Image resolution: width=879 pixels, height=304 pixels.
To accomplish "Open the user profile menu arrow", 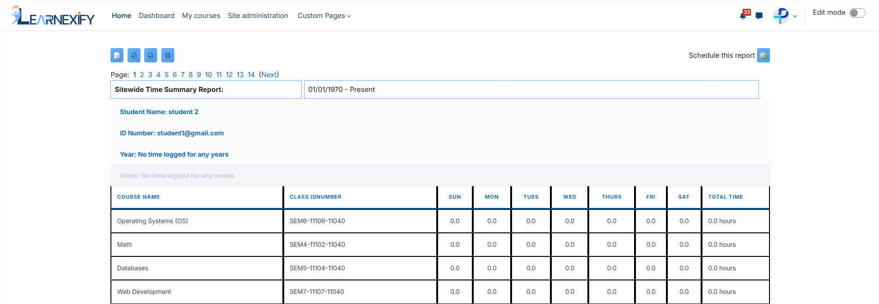I will (795, 16).
